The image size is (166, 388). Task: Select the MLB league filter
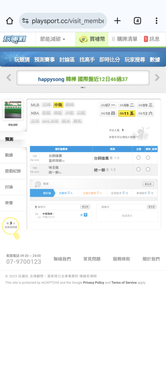tap(35, 105)
